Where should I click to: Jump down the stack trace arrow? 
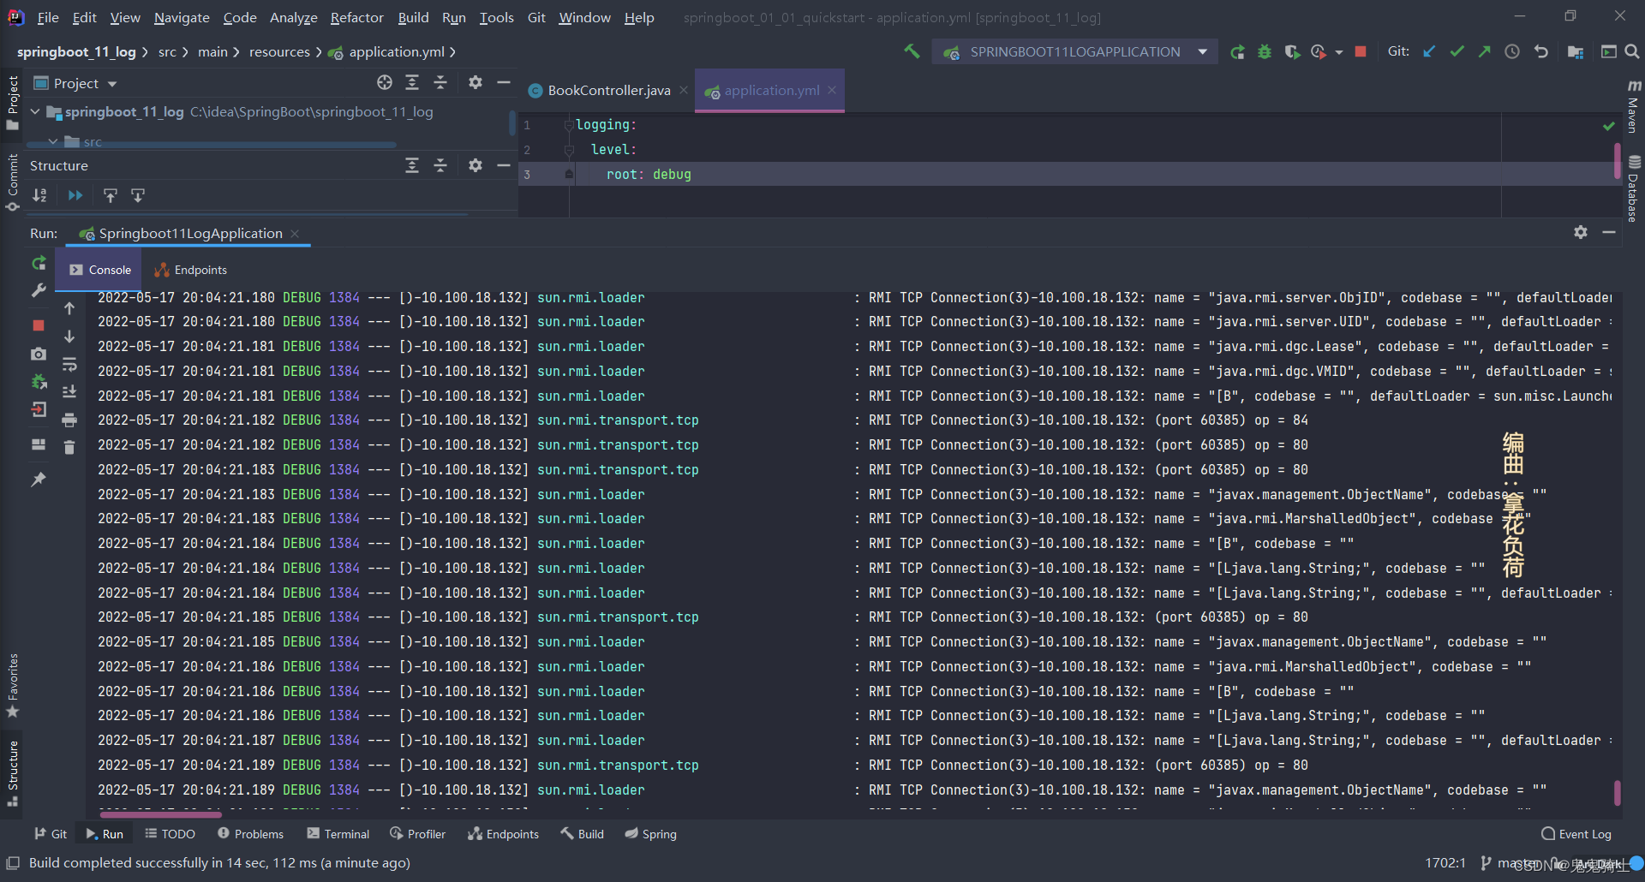pos(69,337)
